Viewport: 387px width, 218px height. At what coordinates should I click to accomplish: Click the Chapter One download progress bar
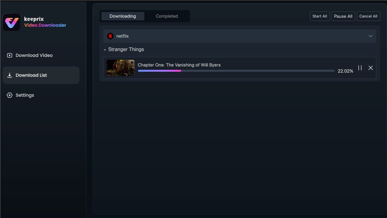(x=236, y=71)
